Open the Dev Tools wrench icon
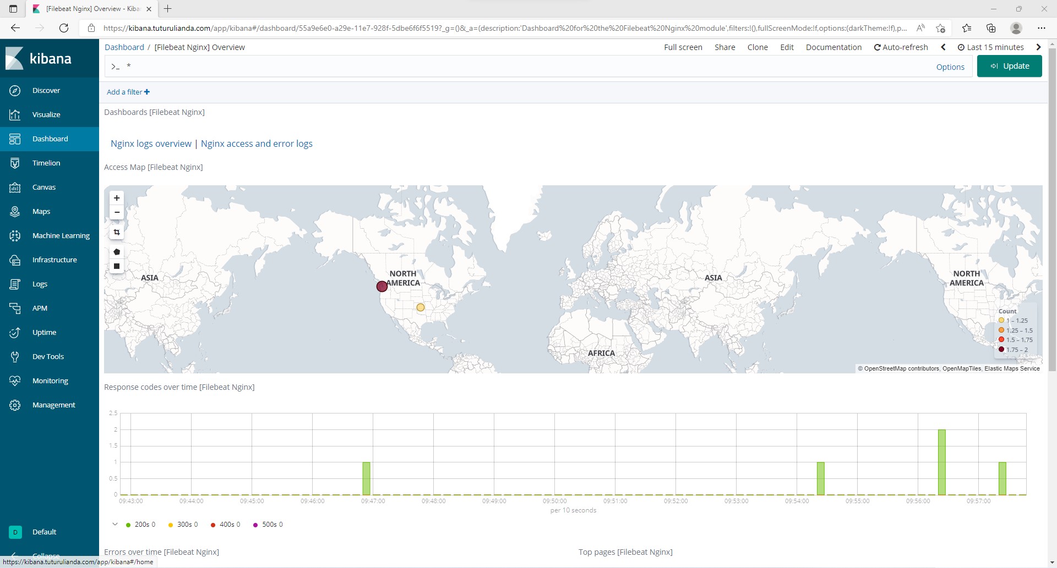1057x568 pixels. [x=15, y=357]
